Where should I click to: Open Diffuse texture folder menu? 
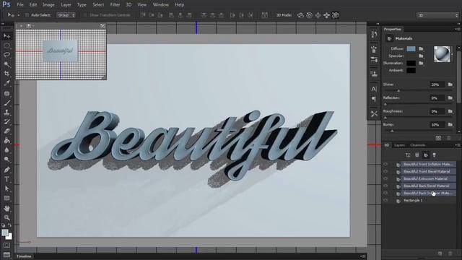pyautogui.click(x=421, y=48)
